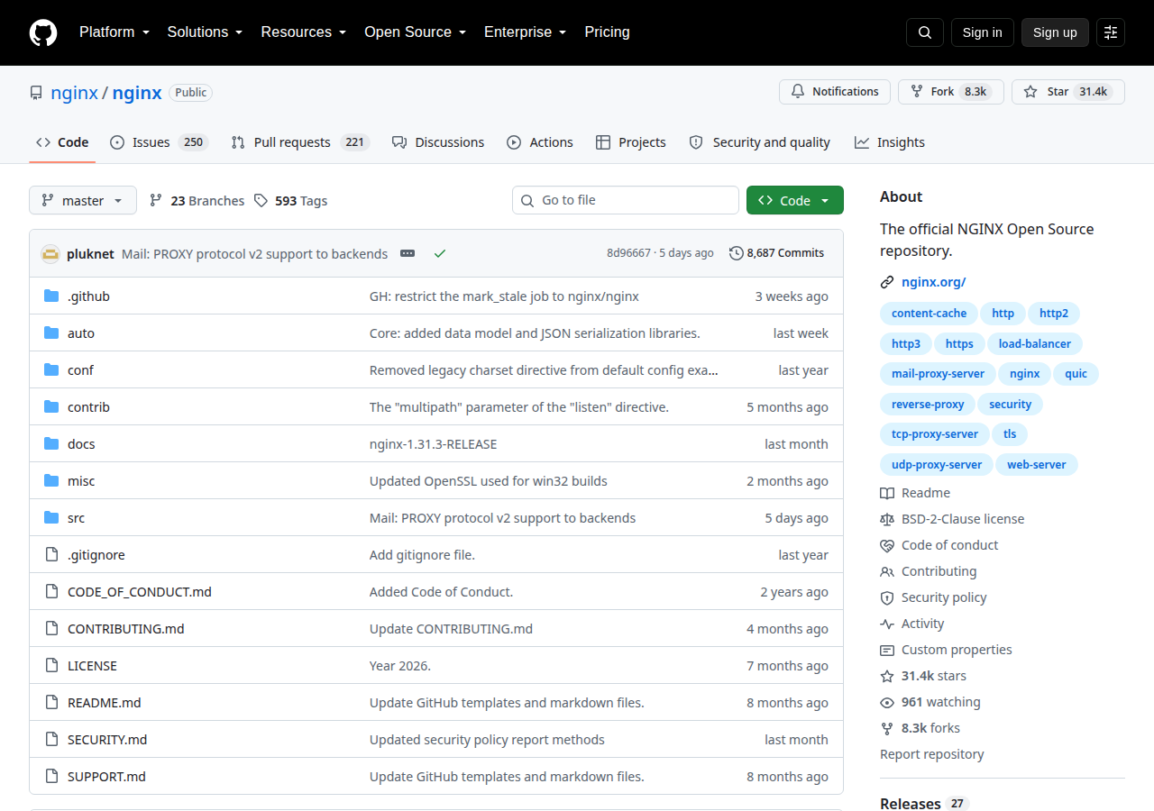The width and height of the screenshot is (1154, 811).
Task: View the 593 Tags link
Action: pyautogui.click(x=290, y=201)
